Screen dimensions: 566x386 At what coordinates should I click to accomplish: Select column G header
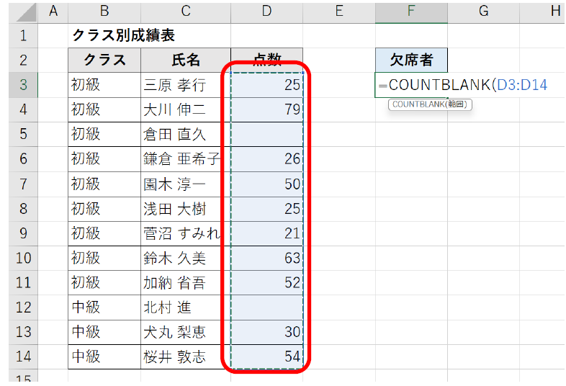pos(483,11)
